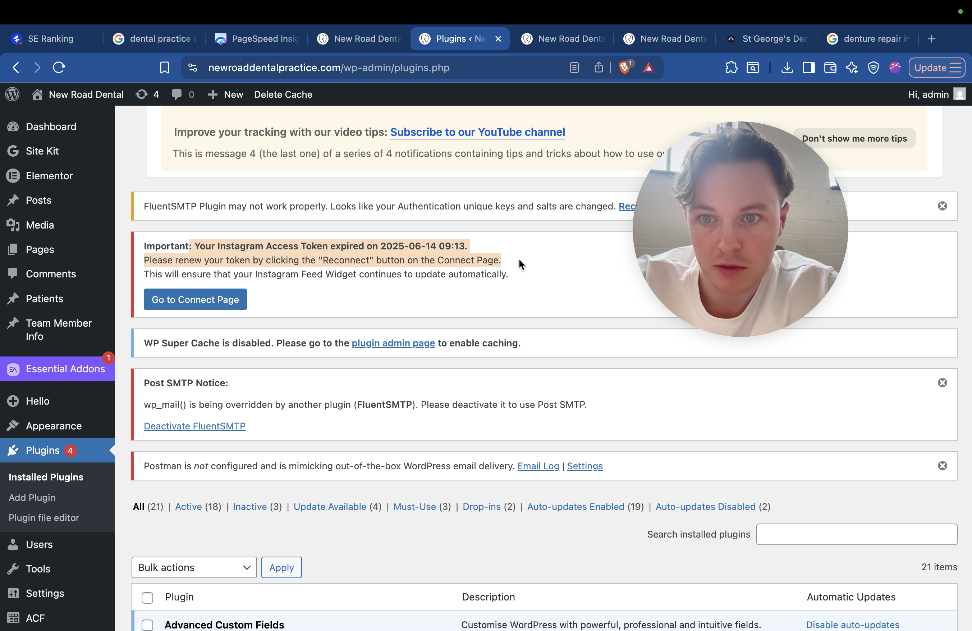Click the downloads arrow icon
Image resolution: width=972 pixels, height=631 pixels.
tap(787, 67)
